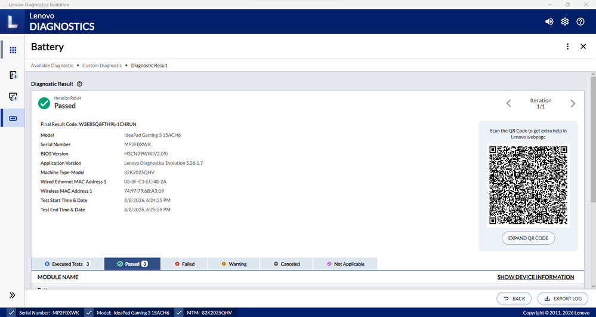Select the Battery sidebar icon
Screen dimensions: 596x317
tap(13, 118)
